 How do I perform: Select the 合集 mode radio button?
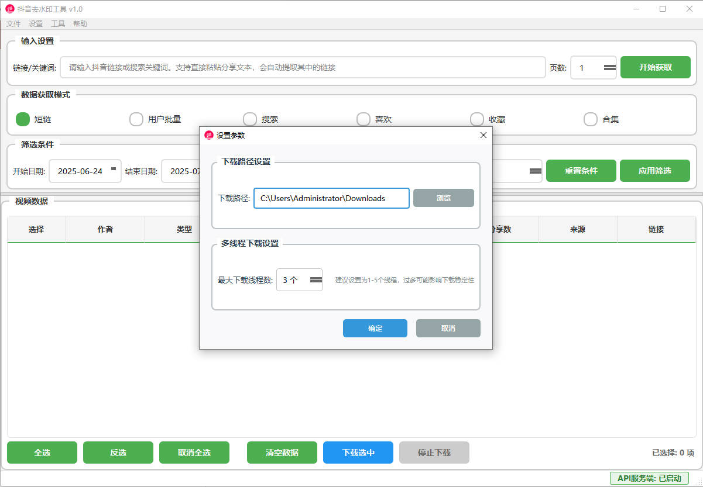[591, 119]
